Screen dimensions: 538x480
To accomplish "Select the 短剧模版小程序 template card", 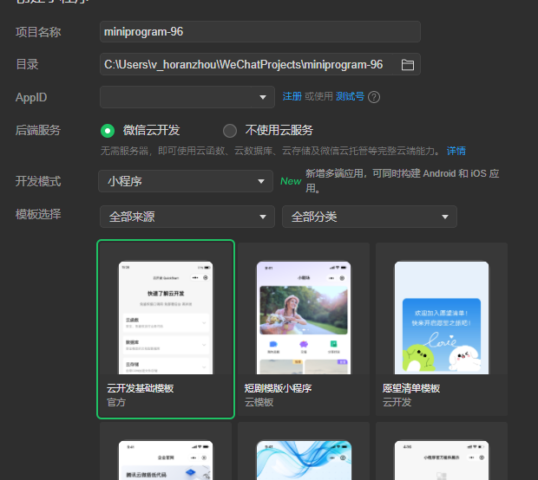I will (304, 329).
